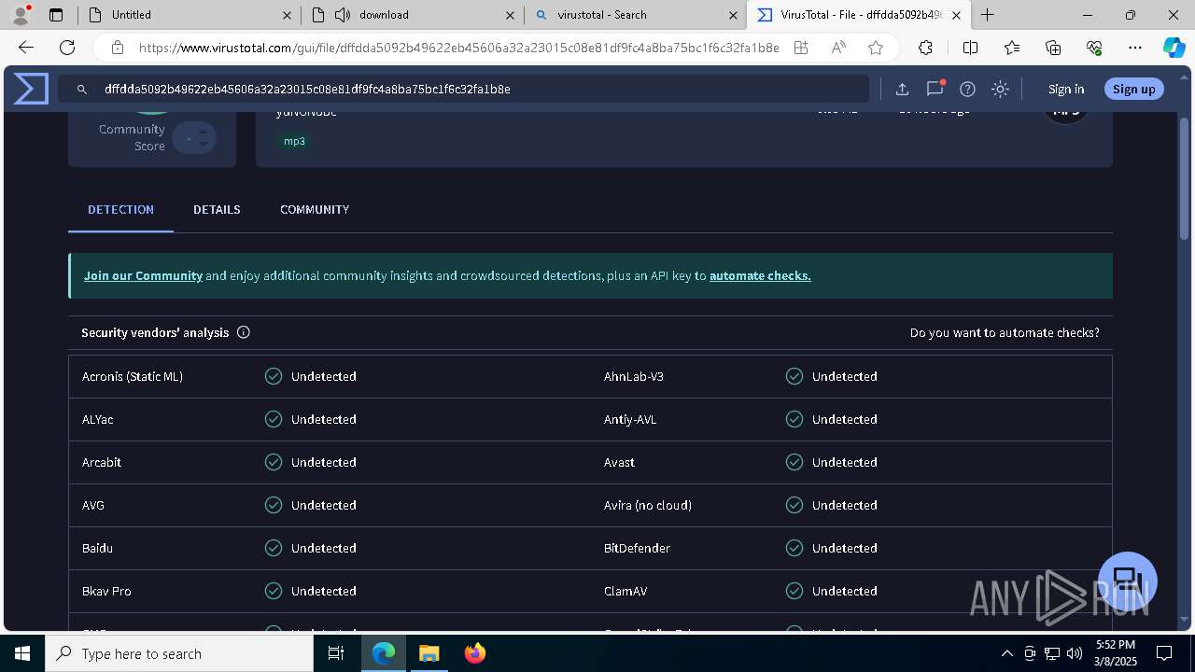Click the Sign up button

click(x=1134, y=89)
